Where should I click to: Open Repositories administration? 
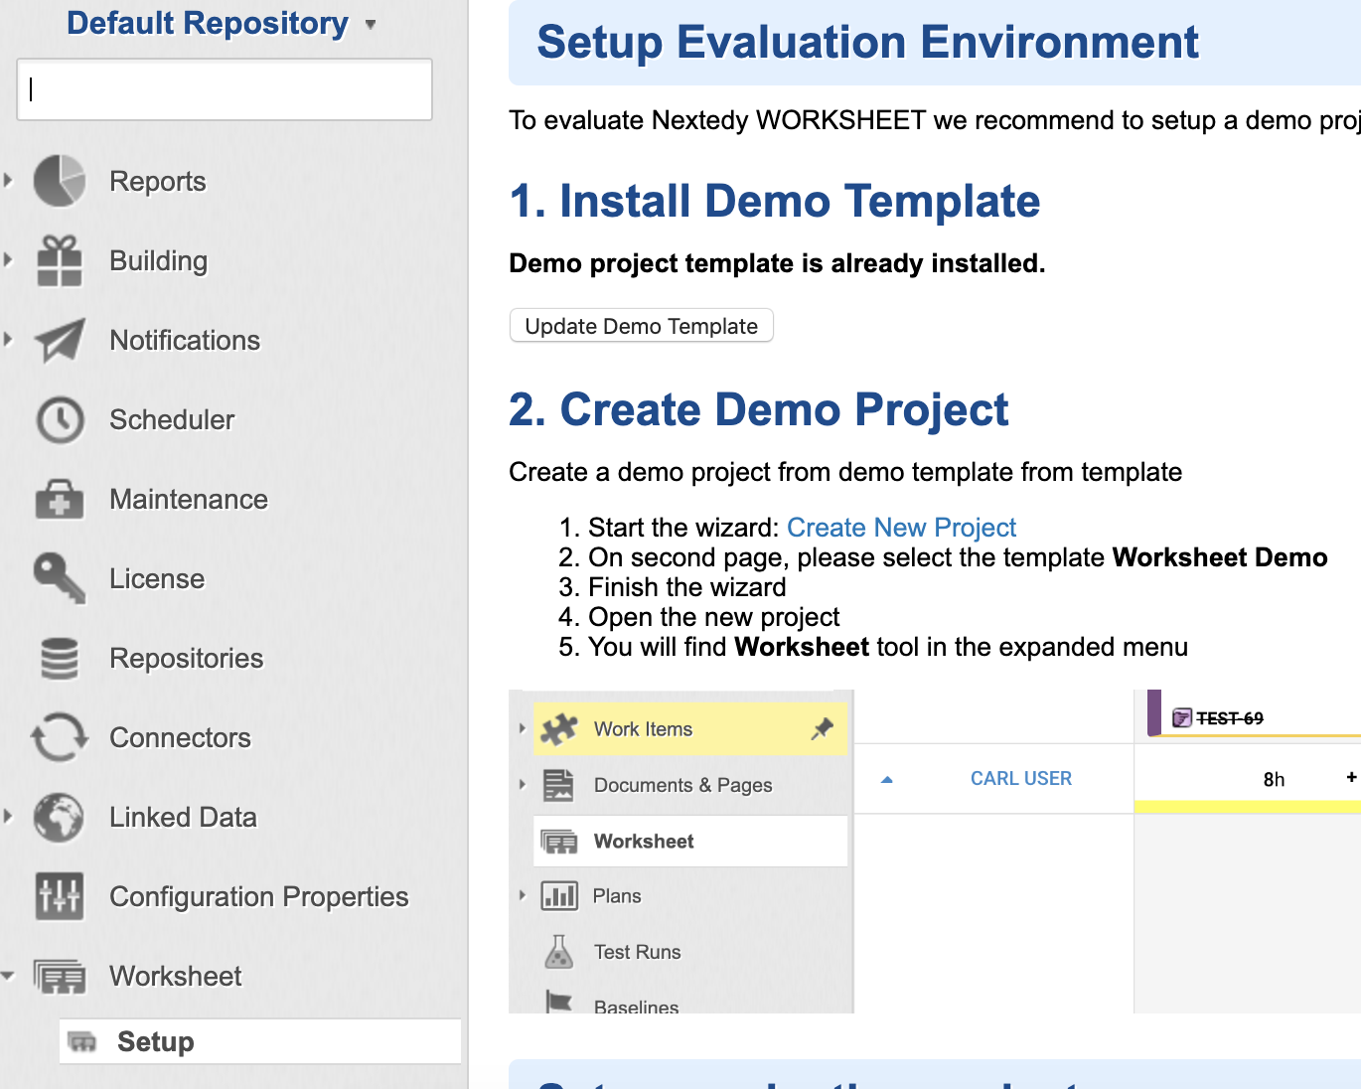point(187,658)
